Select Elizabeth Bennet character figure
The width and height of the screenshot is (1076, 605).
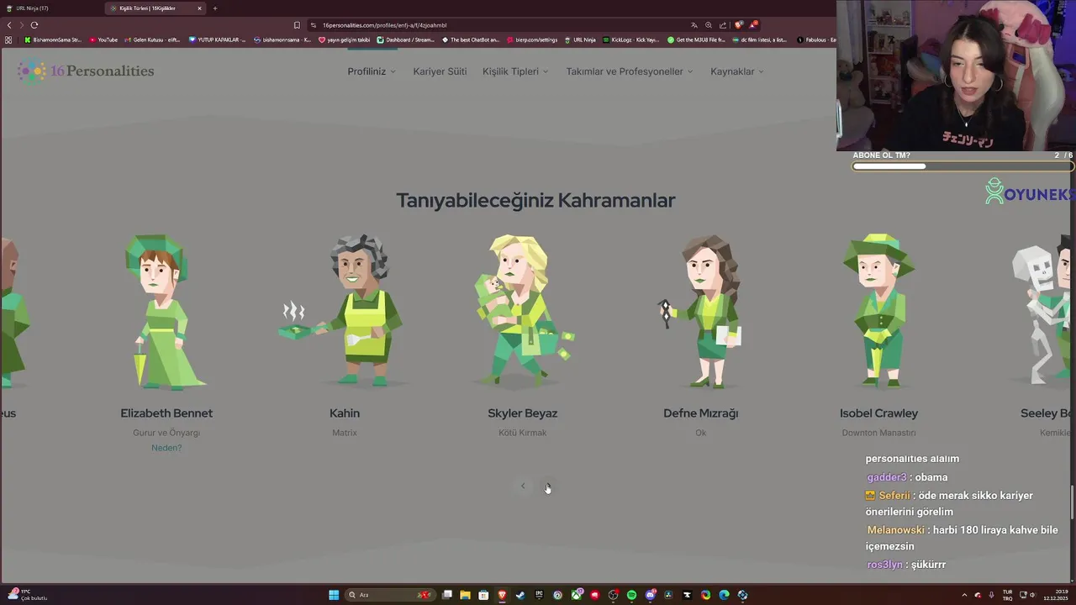tap(166, 312)
